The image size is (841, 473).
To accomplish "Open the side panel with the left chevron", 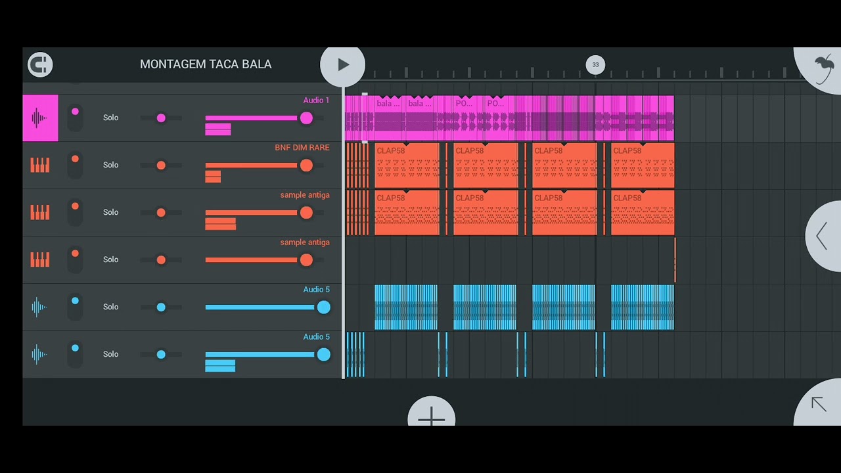I will click(822, 236).
